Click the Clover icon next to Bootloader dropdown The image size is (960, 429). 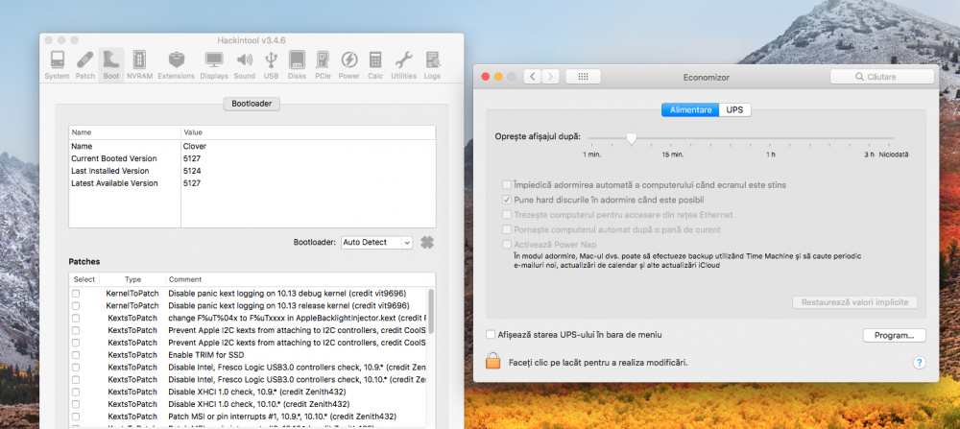tap(427, 243)
